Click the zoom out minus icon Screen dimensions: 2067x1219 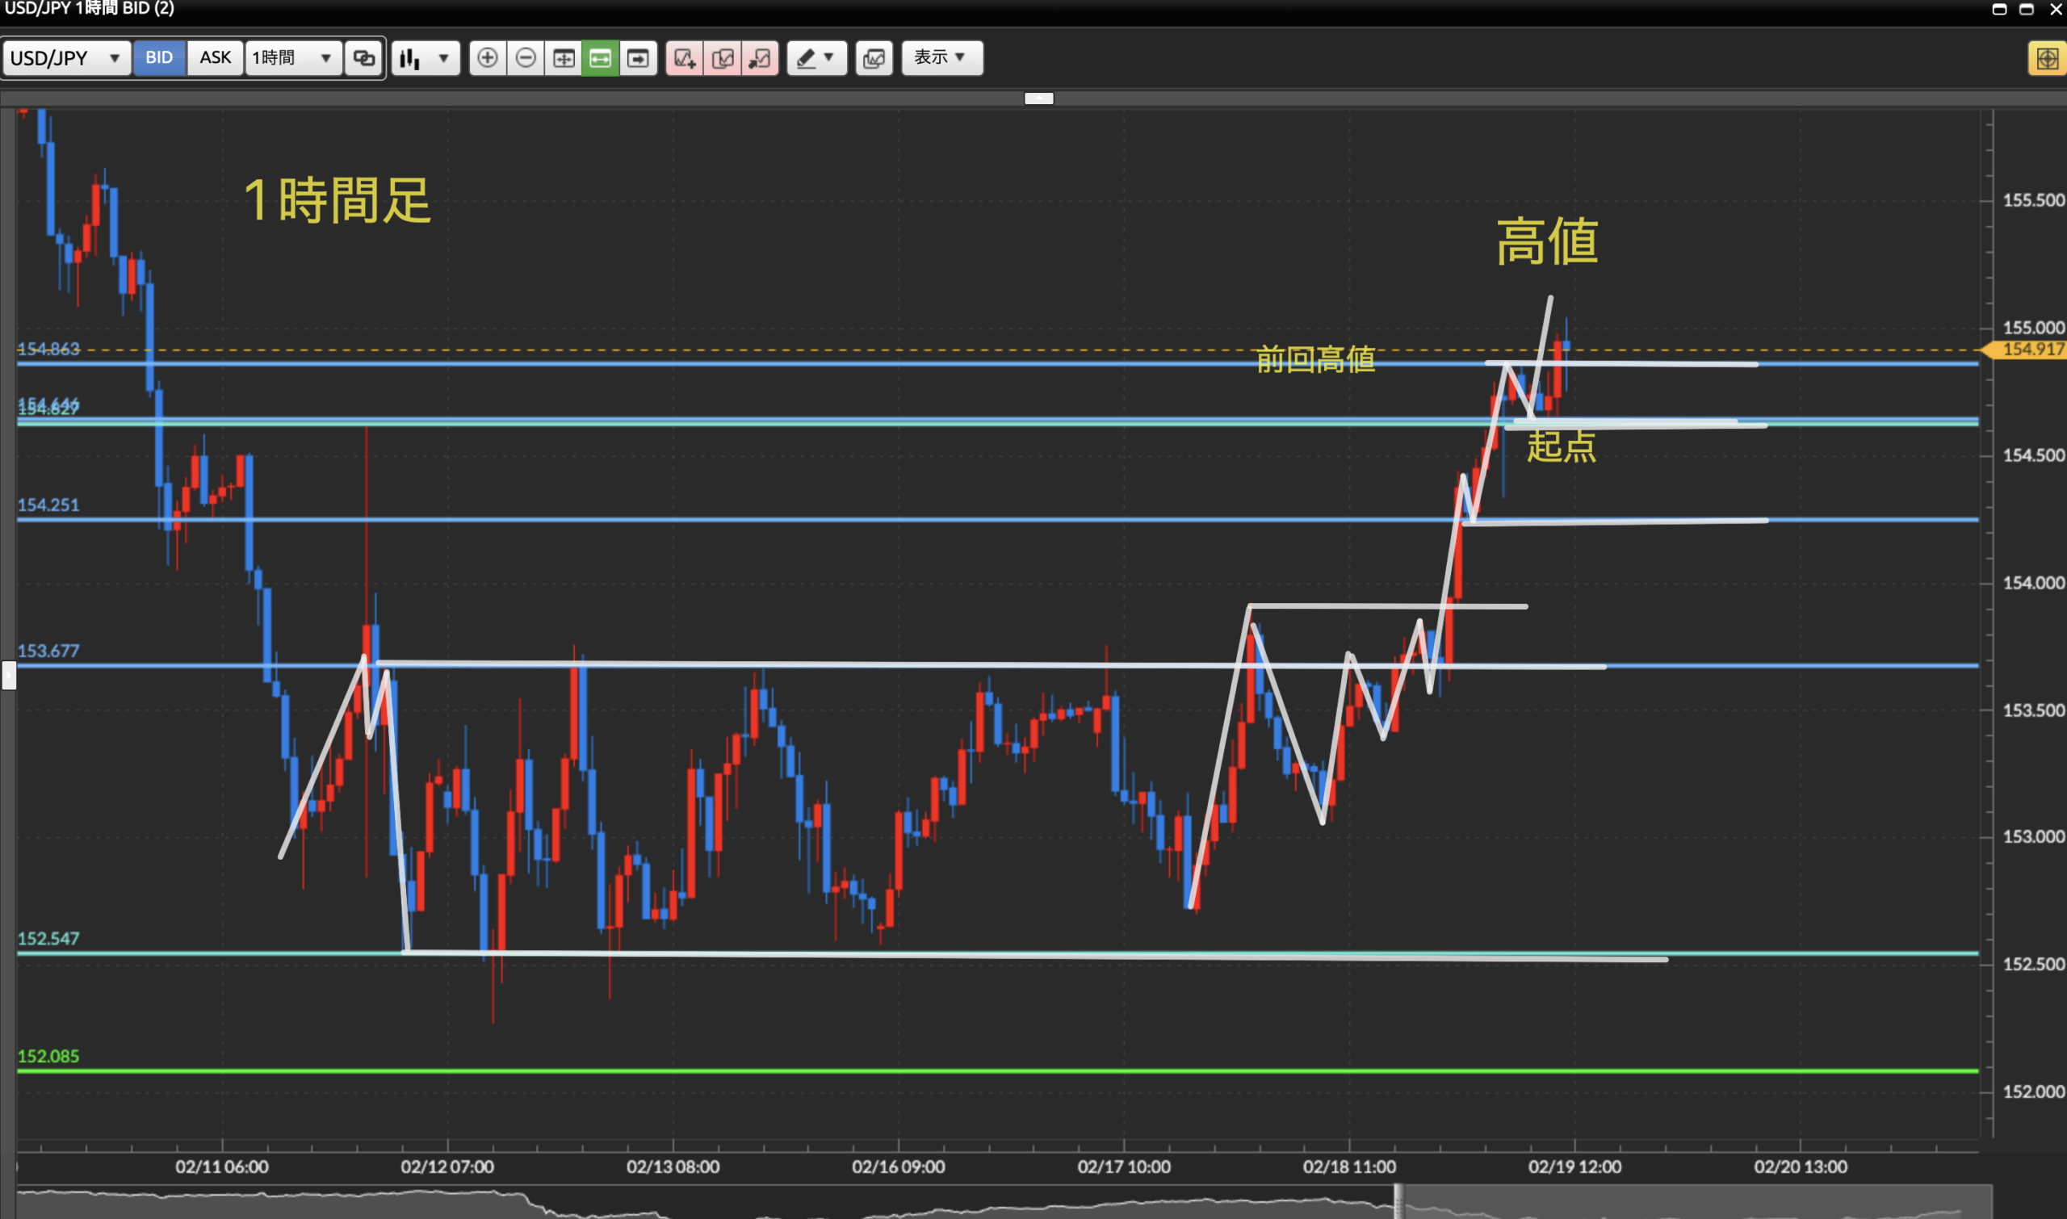click(x=526, y=58)
